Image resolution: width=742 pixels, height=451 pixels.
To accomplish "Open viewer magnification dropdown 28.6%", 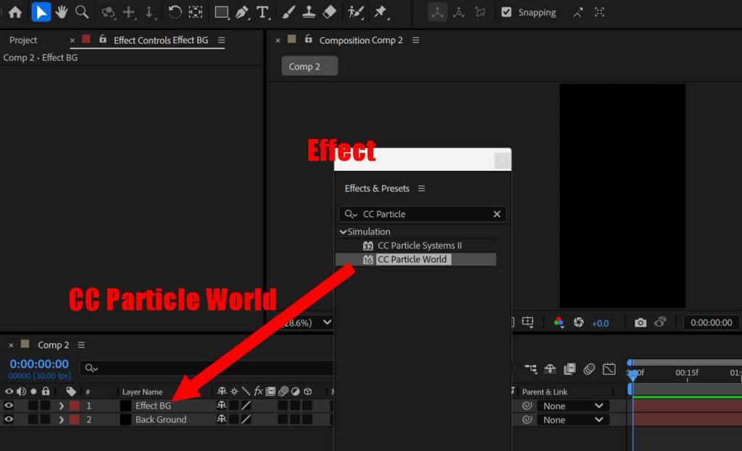I will click(x=327, y=322).
